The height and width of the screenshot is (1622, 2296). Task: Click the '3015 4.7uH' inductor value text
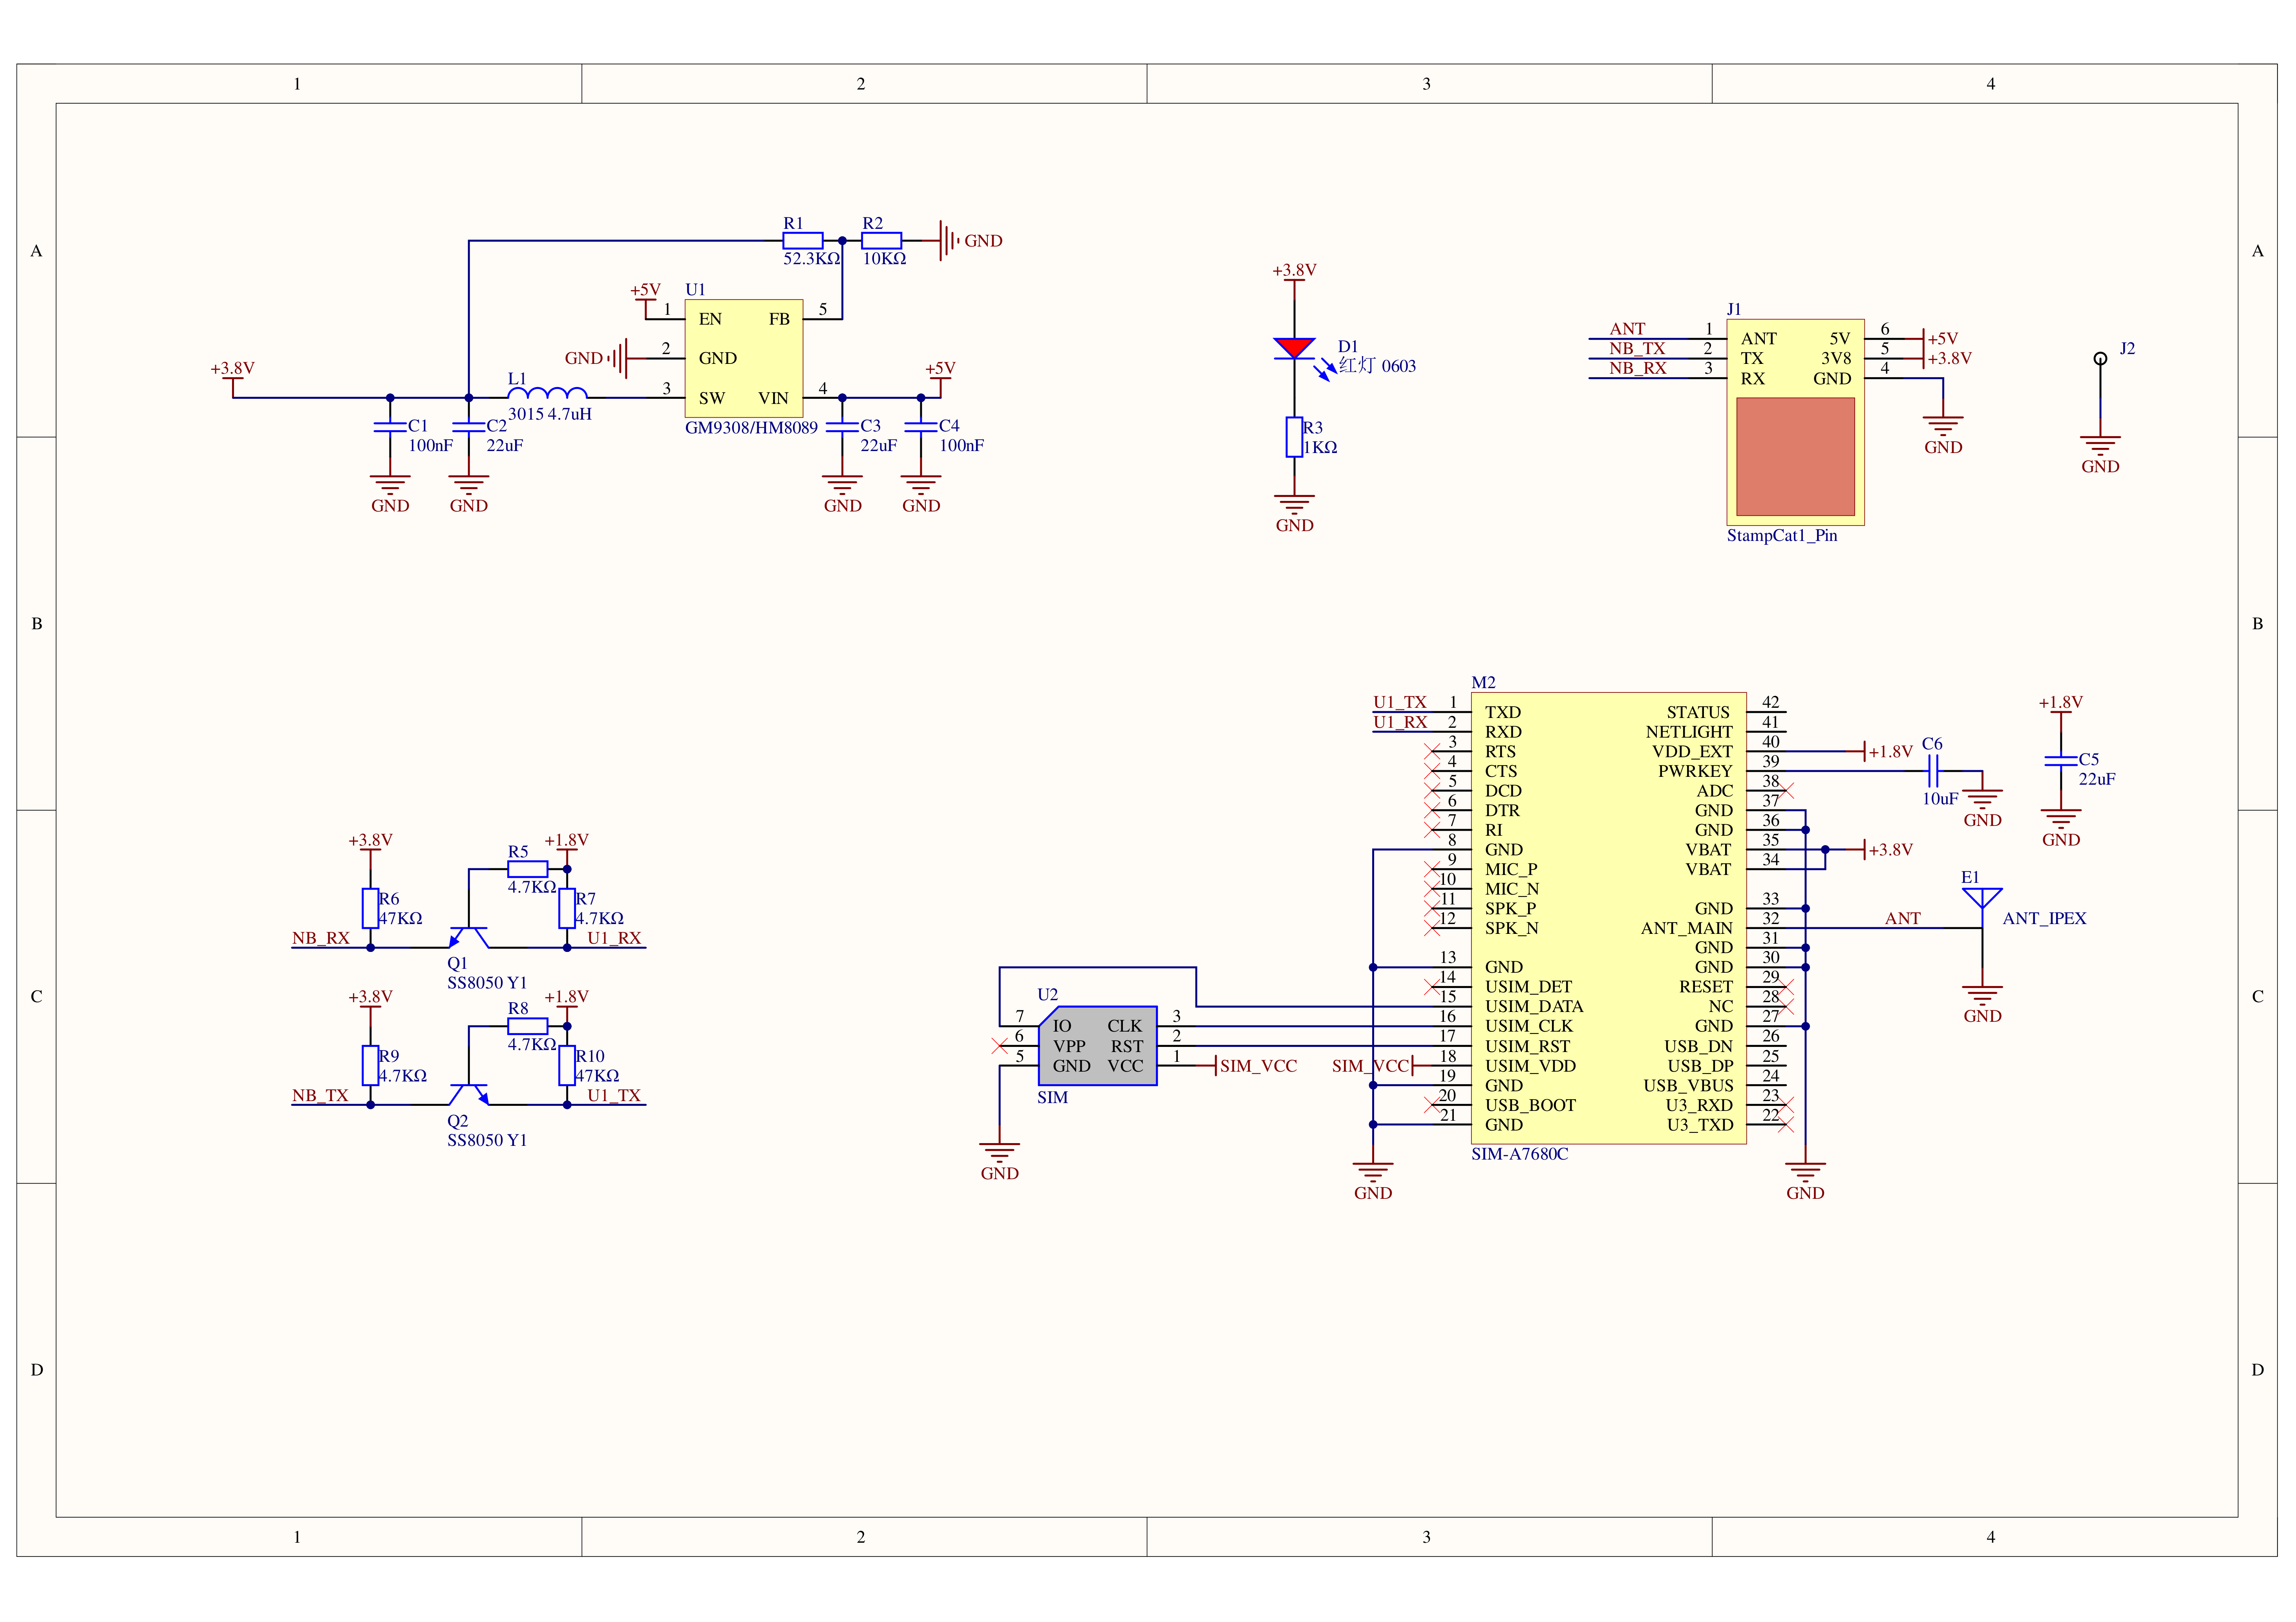(550, 414)
